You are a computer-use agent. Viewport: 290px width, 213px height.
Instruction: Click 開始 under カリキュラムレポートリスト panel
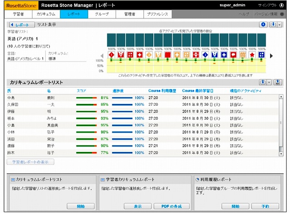(81, 206)
